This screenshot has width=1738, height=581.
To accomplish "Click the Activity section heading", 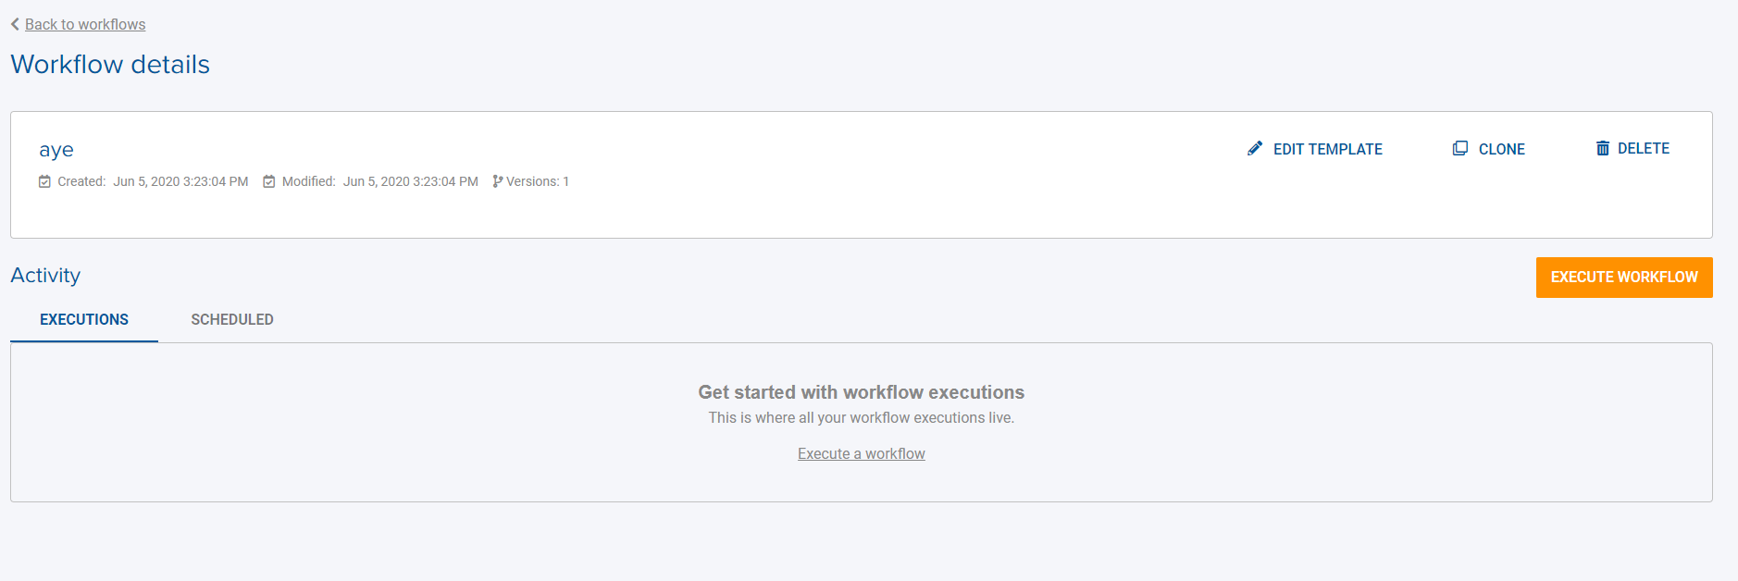I will pyautogui.click(x=45, y=275).
